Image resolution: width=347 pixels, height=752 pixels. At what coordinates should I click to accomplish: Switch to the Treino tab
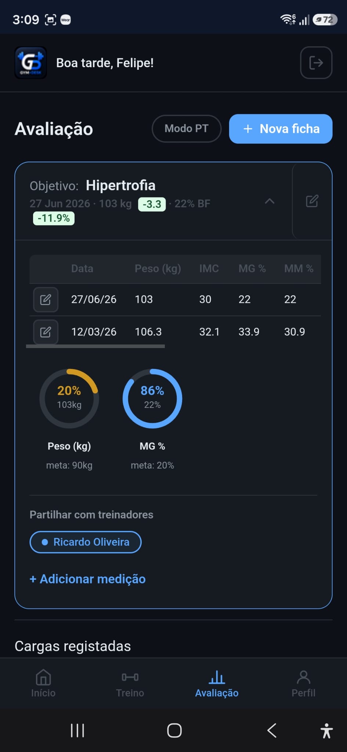(130, 683)
